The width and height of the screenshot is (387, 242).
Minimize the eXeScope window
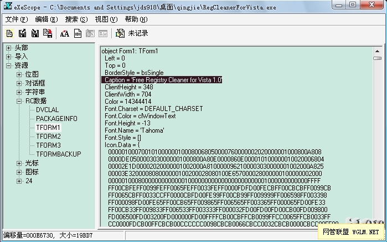(339, 4)
